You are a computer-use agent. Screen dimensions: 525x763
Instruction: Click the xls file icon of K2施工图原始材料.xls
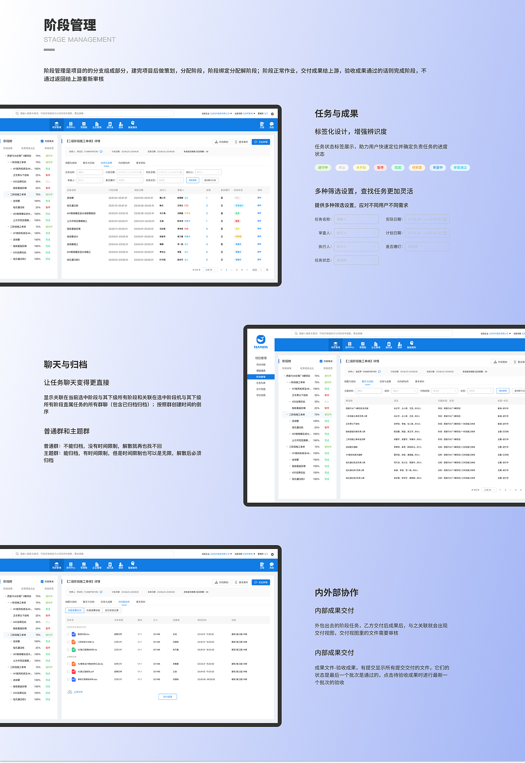(74, 649)
